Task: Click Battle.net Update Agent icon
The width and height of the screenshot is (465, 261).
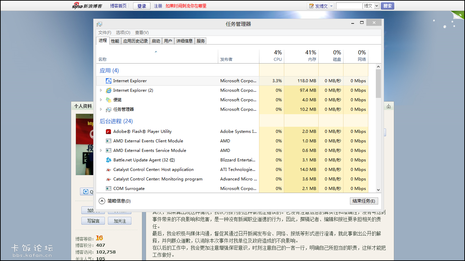Action: point(109,160)
